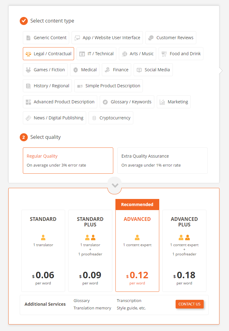Select the Glossary / Keywords content type
This screenshot has width=229, height=331.
click(127, 102)
